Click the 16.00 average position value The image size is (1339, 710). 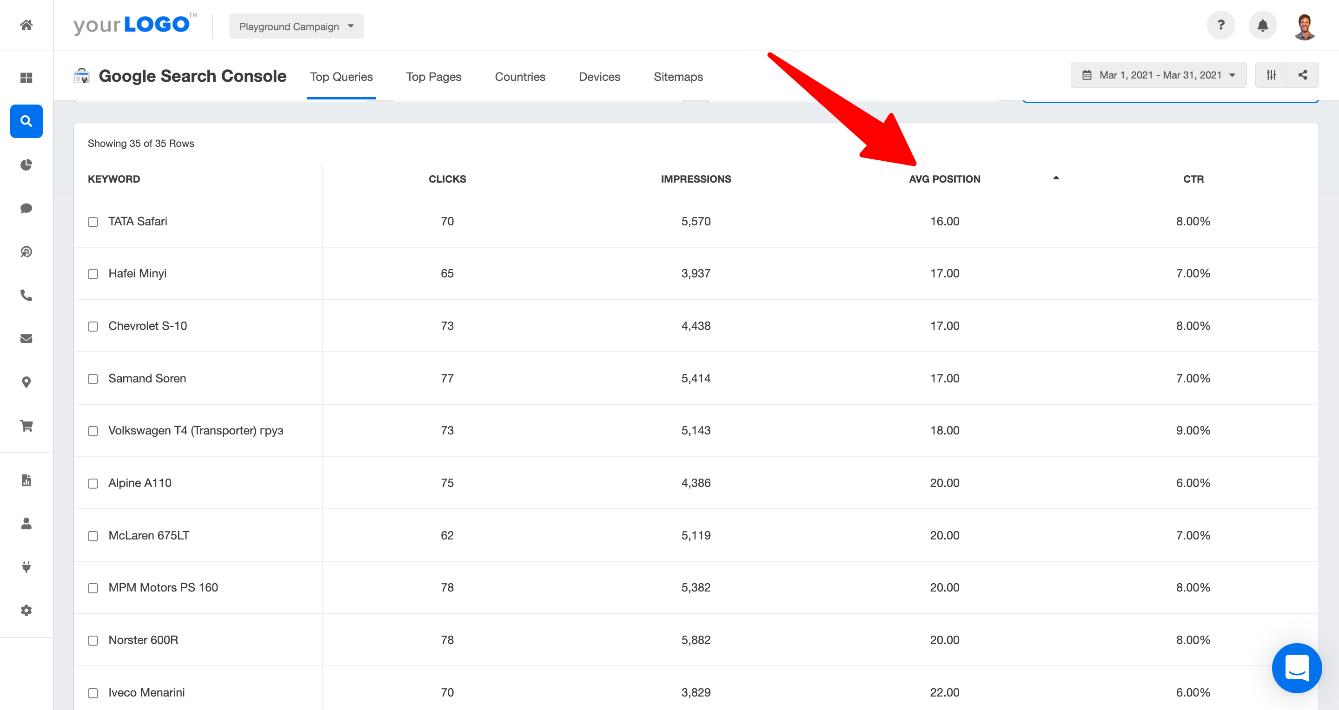coord(944,221)
